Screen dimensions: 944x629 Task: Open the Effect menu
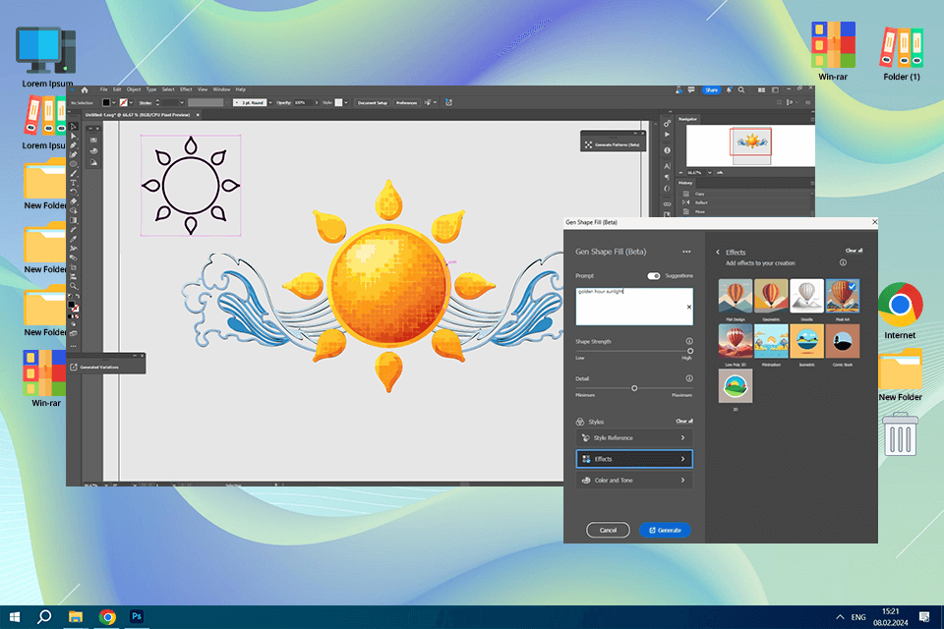[186, 89]
